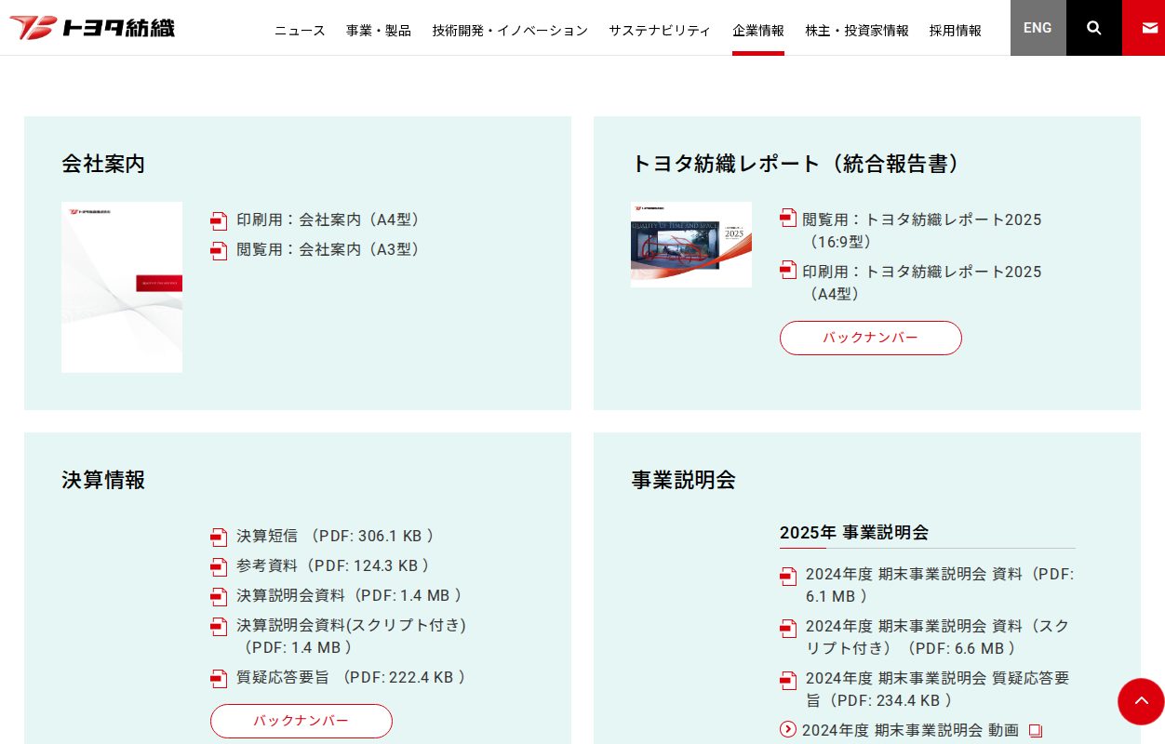Open 閲覧用：トヨタ紡織レポート2025（16:9型） link
The image size is (1165, 744).
tap(922, 231)
